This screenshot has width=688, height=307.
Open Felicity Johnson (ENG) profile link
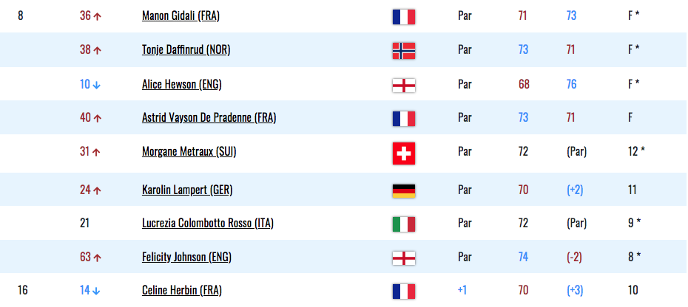[186, 257]
